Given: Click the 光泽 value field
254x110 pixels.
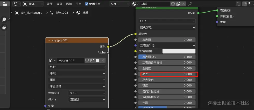Looking at the screenshot, I should click(x=167, y=103).
